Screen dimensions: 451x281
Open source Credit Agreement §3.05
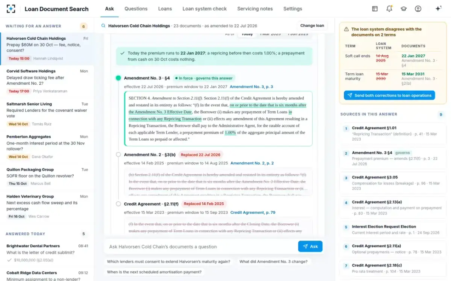[393, 183]
